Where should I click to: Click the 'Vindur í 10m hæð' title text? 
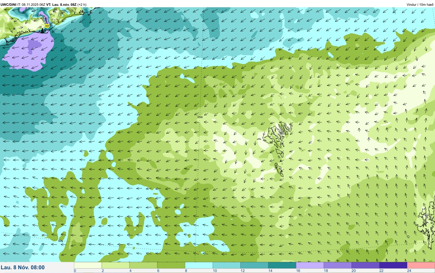click(x=420, y=4)
